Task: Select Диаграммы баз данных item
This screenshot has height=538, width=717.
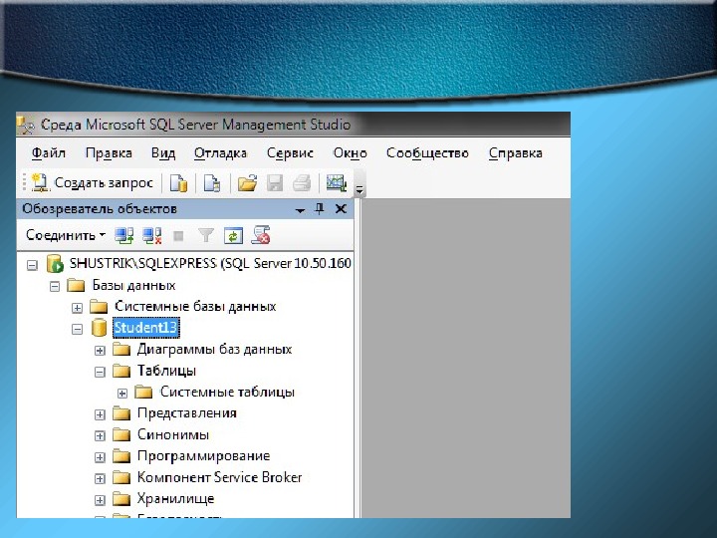Action: (214, 350)
